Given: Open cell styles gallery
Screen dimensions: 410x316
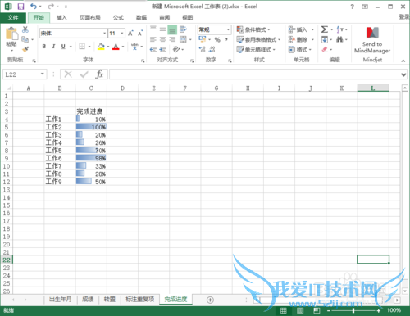Looking at the screenshot, I should pyautogui.click(x=256, y=50).
